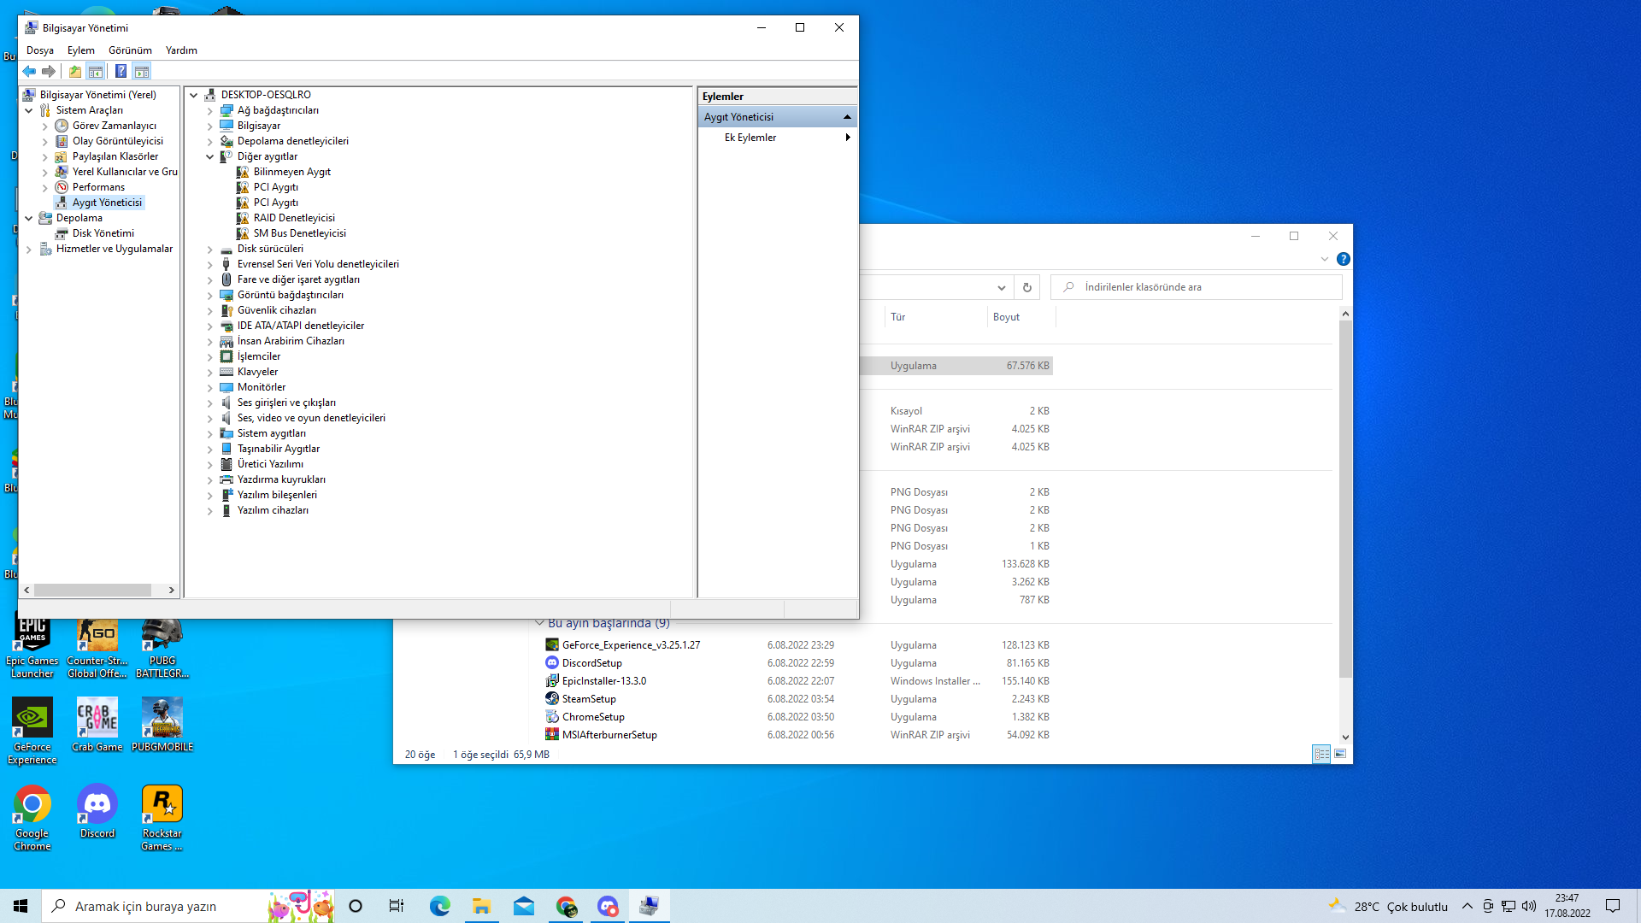Click the refresh button in Explorer
Viewport: 1641px width, 923px height.
[1026, 287]
